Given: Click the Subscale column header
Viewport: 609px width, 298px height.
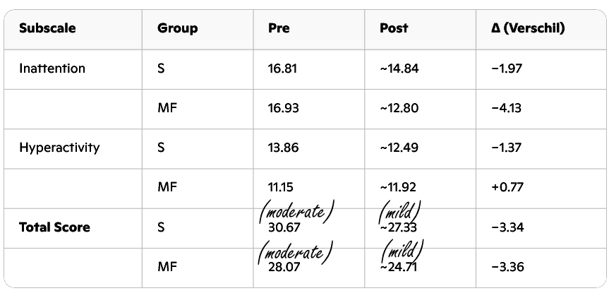Looking at the screenshot, I should click(x=47, y=29).
